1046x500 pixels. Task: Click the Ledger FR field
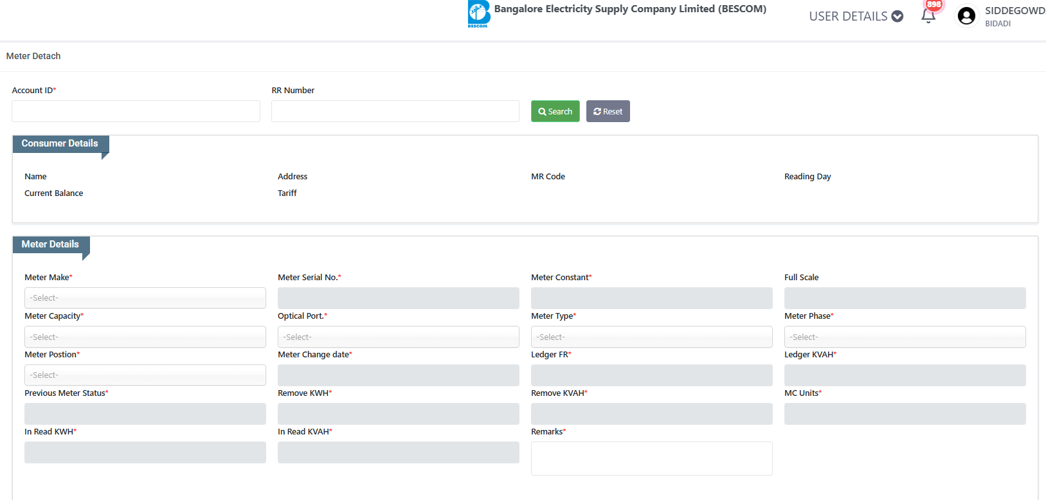pos(652,375)
